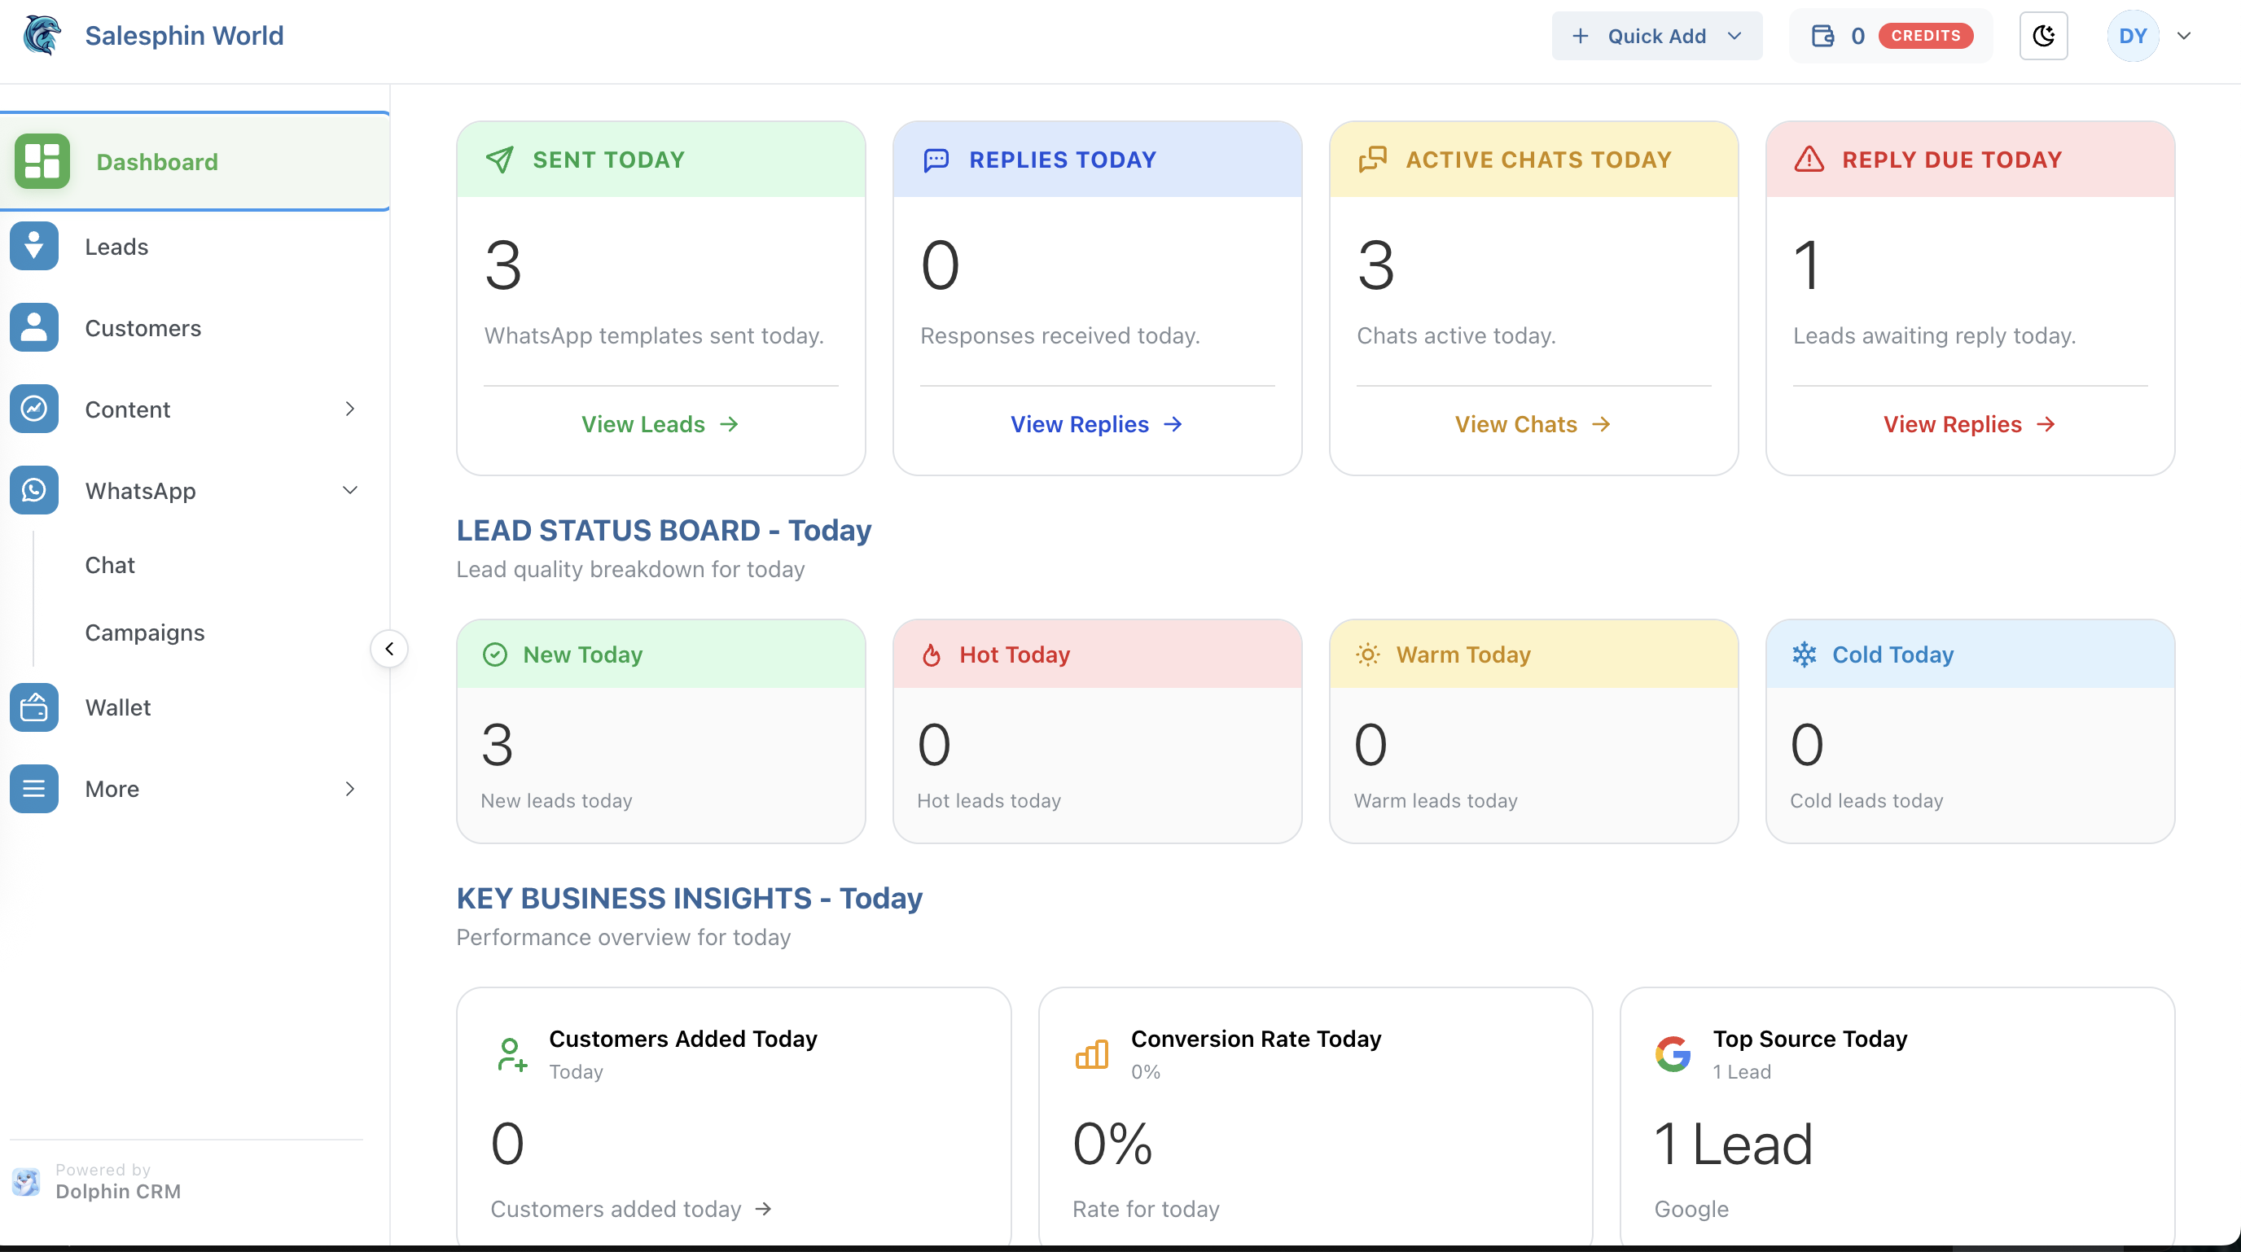2241x1252 pixels.
Task: Select the Customers icon in sidebar
Action: coord(34,328)
